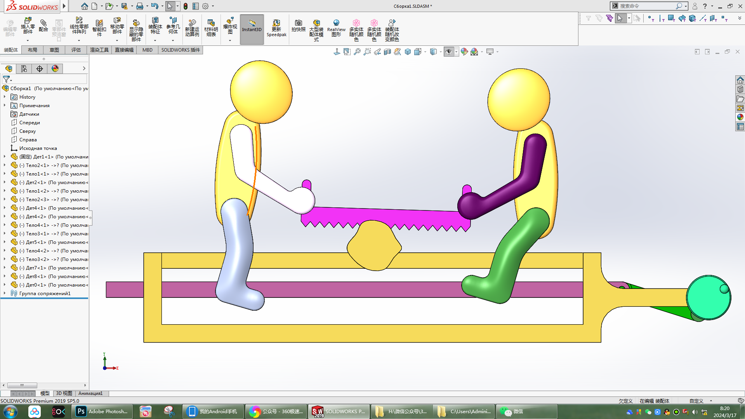Open the SOLIDWORKS 插件 ribbon tab
This screenshot has height=419, width=745.
click(x=181, y=50)
